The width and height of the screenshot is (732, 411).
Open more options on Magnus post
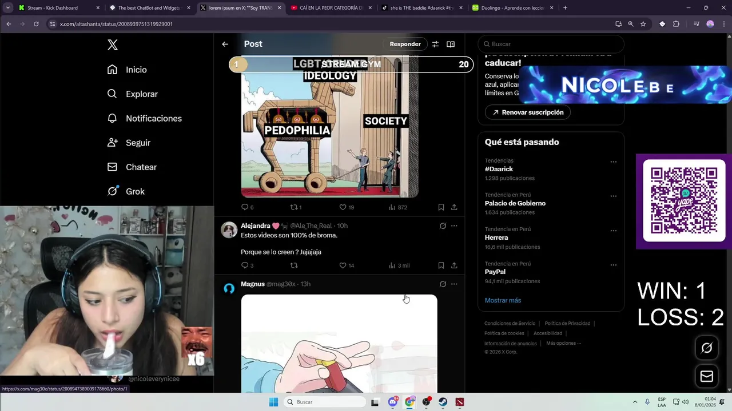tap(454, 284)
